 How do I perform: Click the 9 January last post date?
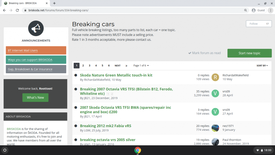coord(229,130)
